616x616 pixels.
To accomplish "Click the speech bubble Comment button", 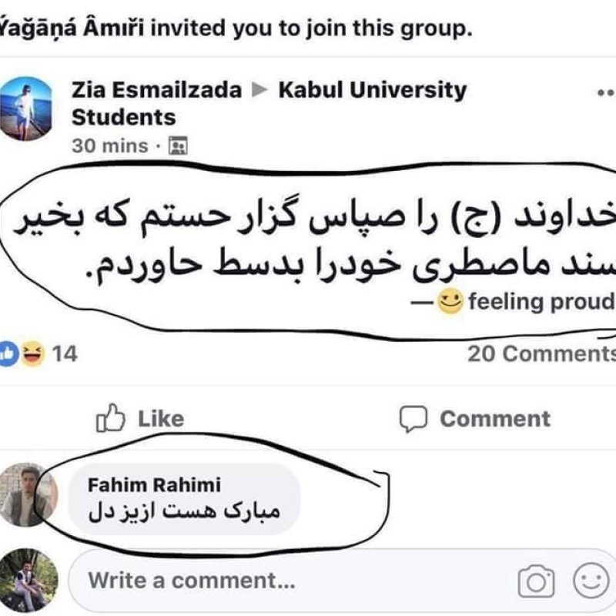I will (474, 419).
